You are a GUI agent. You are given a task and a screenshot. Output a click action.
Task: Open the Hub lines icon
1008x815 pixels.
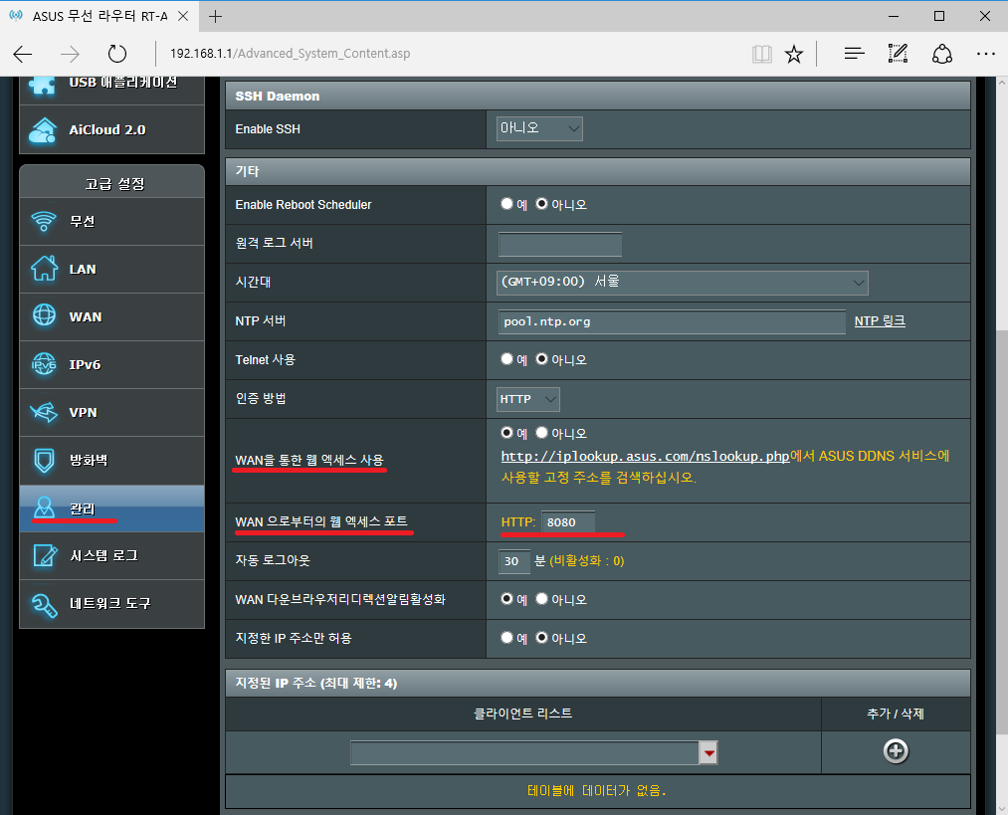854,54
